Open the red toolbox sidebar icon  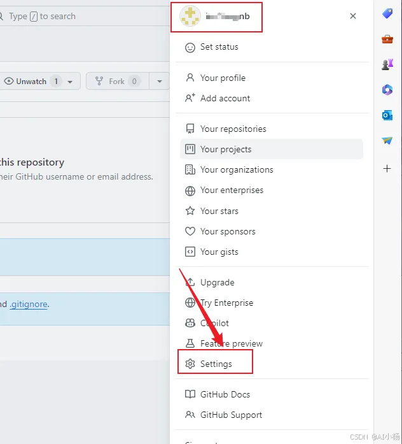pos(387,39)
